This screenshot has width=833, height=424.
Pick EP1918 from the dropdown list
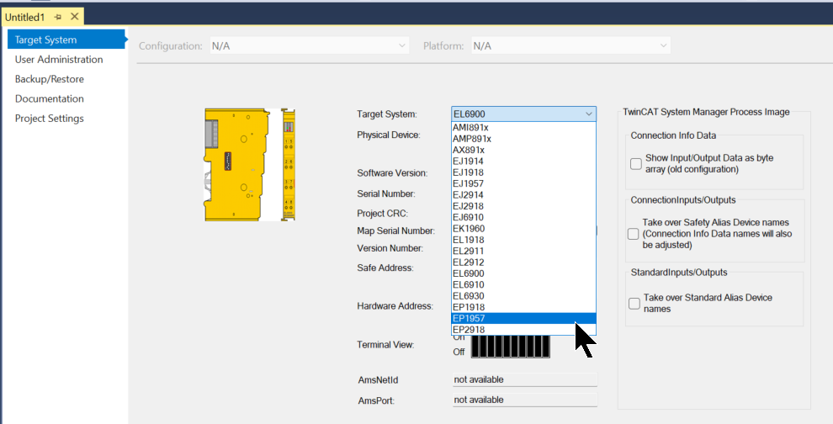click(523, 306)
